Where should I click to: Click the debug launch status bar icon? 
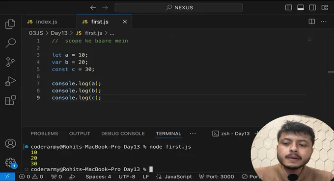(72, 177)
